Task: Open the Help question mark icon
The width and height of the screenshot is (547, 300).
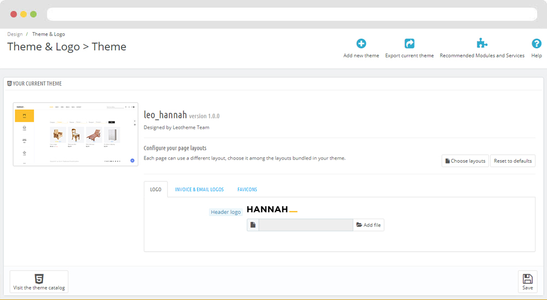Action: click(x=537, y=44)
